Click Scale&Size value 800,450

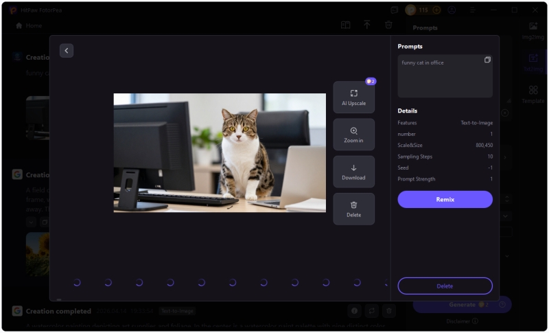(x=484, y=146)
